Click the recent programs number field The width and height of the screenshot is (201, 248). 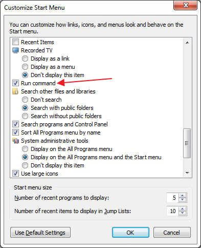[x=172, y=198]
